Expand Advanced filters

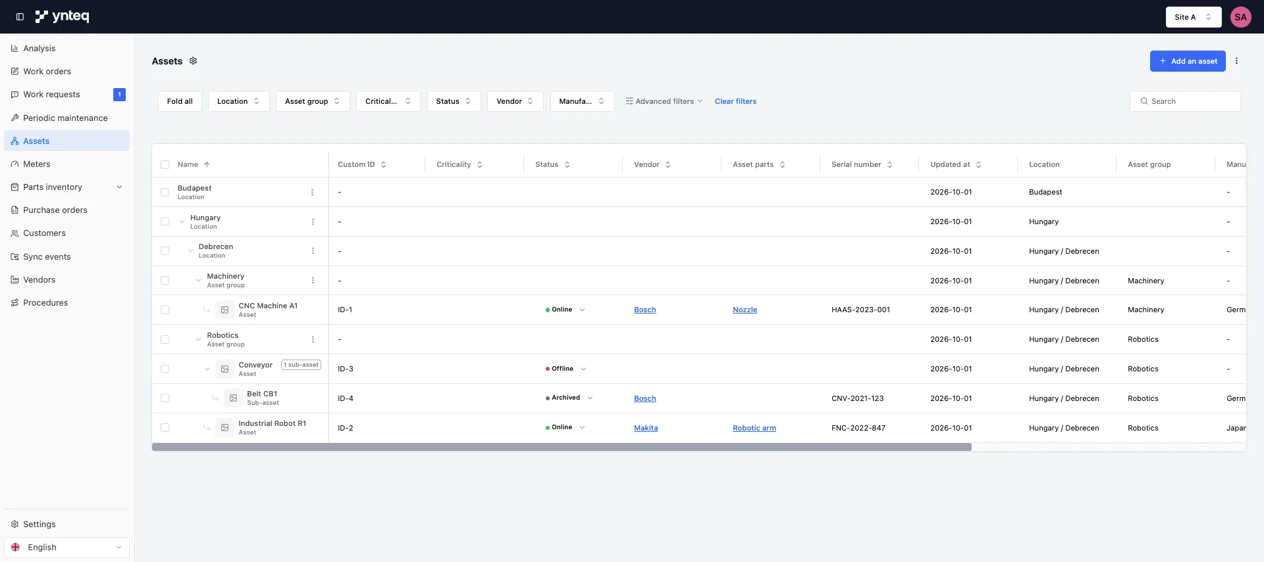click(x=664, y=101)
